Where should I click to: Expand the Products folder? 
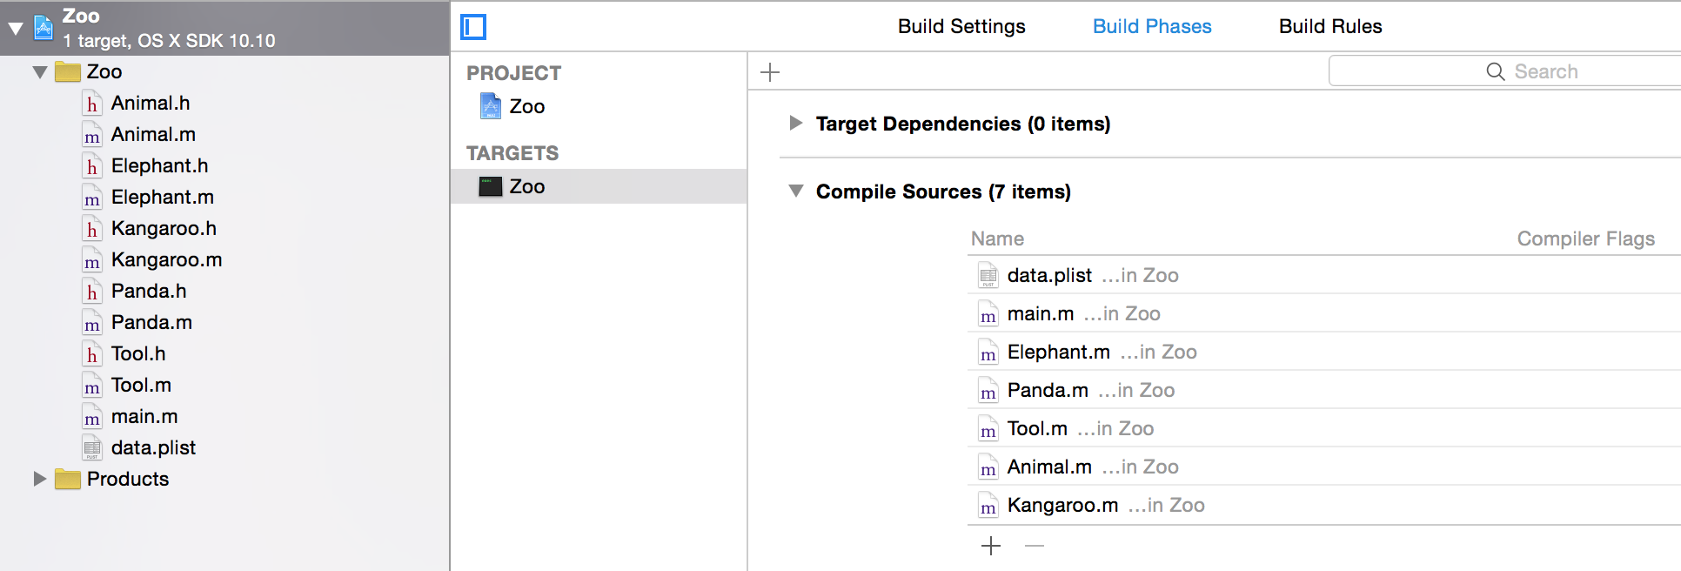(40, 479)
